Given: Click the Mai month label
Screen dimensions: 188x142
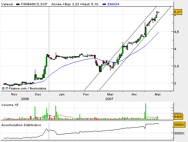Looking at the screenshot, I should [x=158, y=94].
